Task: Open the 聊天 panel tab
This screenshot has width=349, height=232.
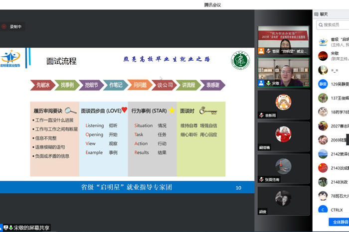Action: tap(324, 14)
